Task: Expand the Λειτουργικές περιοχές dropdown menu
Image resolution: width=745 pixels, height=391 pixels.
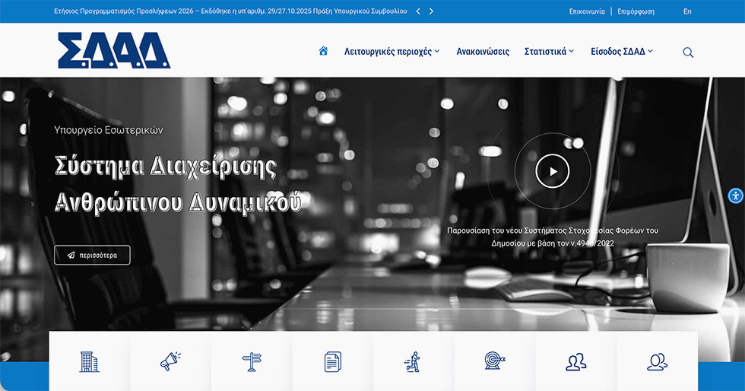Action: (x=392, y=52)
